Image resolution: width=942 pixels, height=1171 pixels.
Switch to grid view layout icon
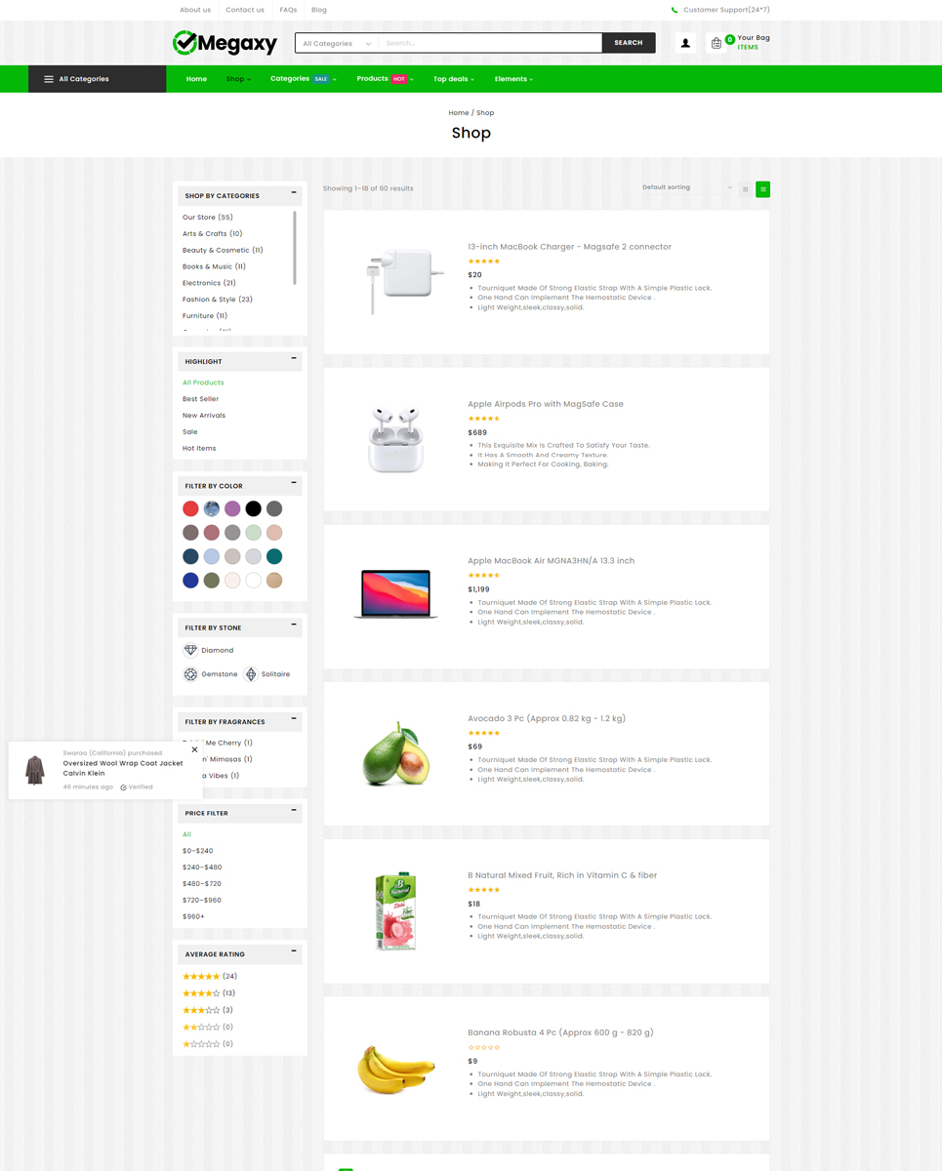[x=746, y=189]
